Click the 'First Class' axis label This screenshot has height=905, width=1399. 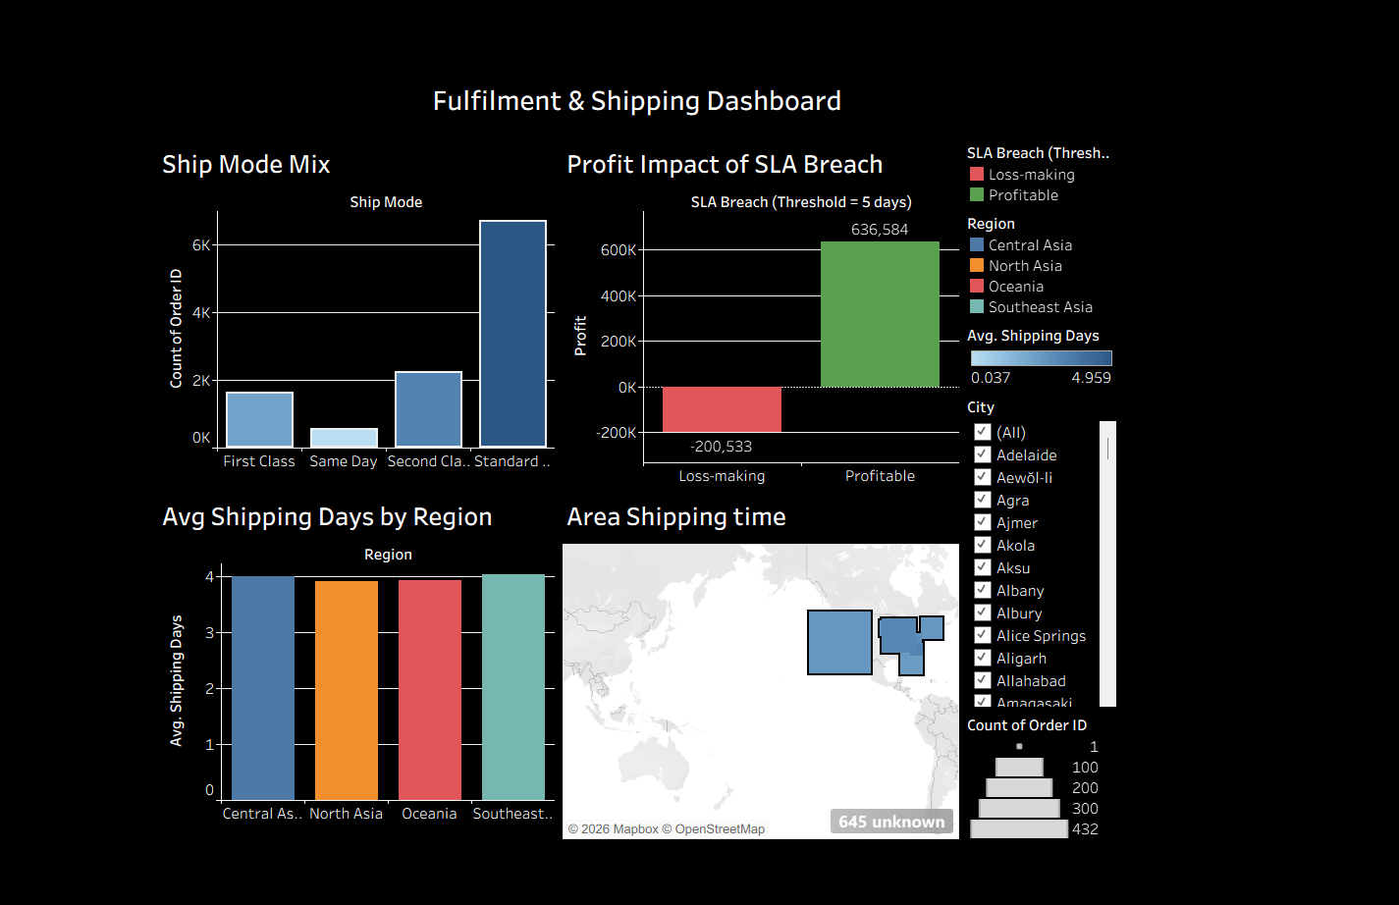coord(259,460)
